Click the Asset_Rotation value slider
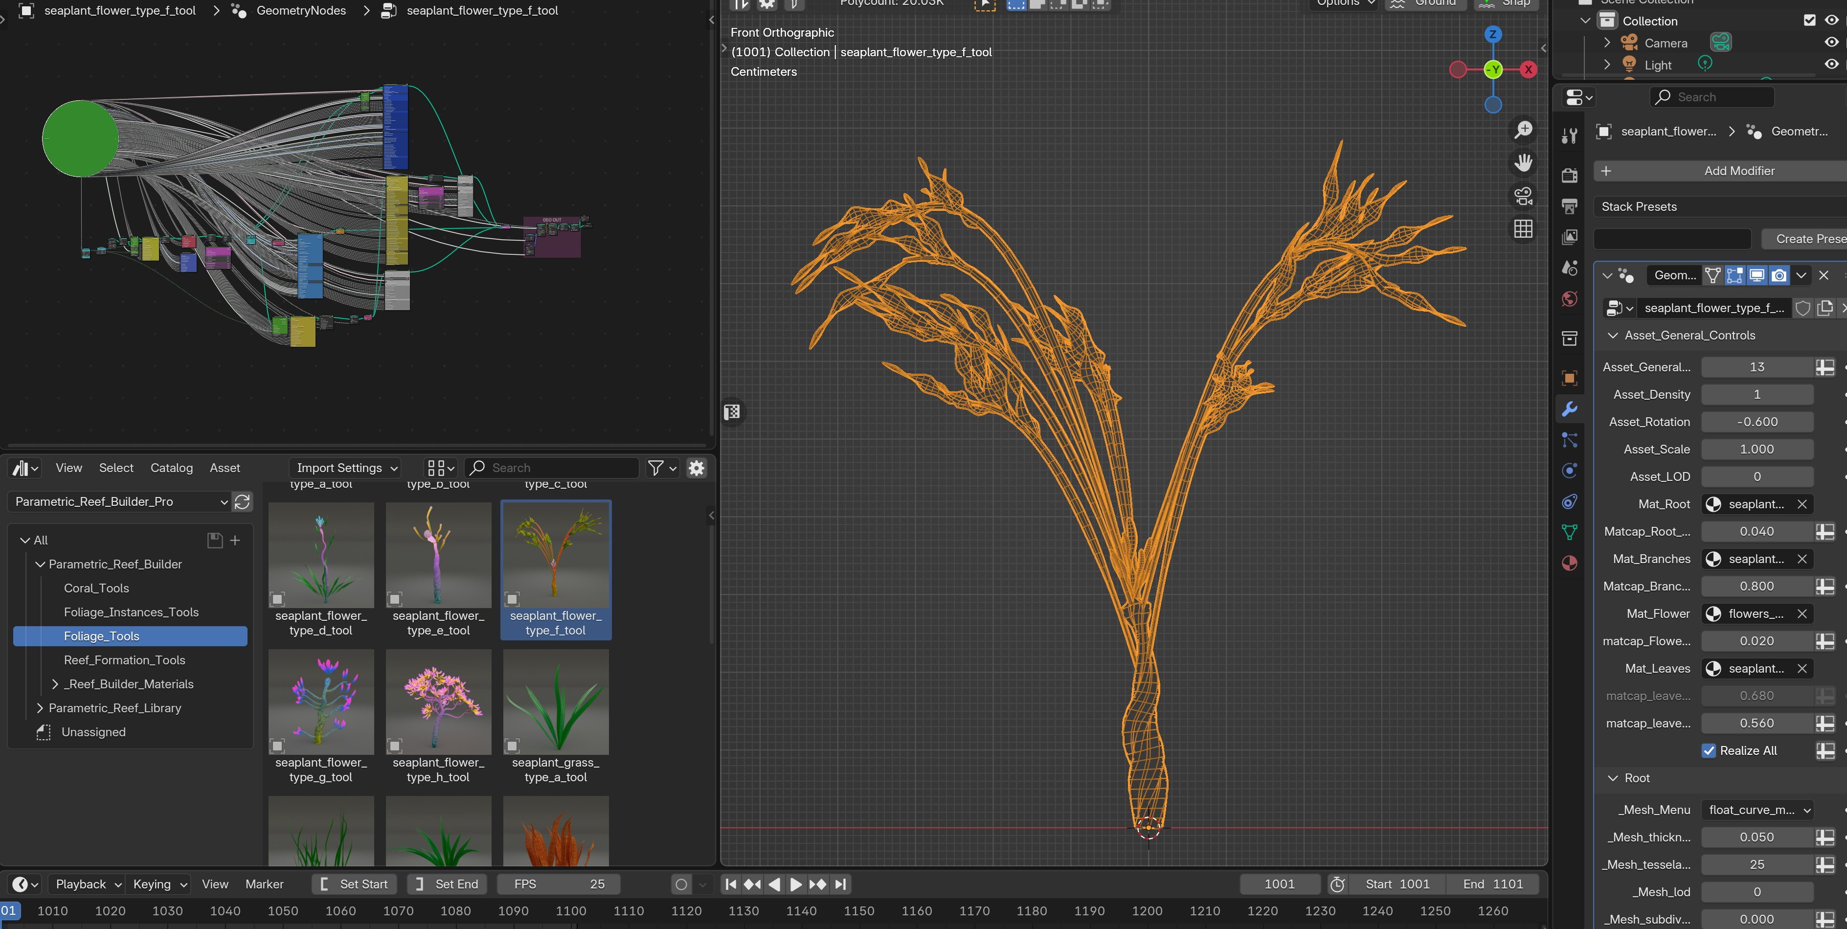This screenshot has width=1847, height=929. point(1757,422)
